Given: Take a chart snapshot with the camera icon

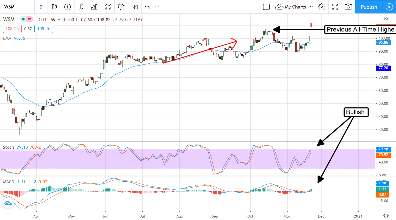Looking at the screenshot, I should point(348,7).
